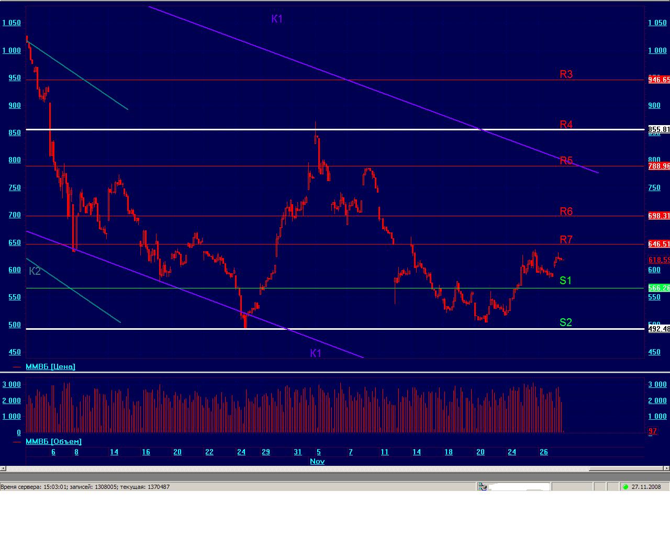Click the K2 channel label
This screenshot has width=670, height=536.
point(35,271)
